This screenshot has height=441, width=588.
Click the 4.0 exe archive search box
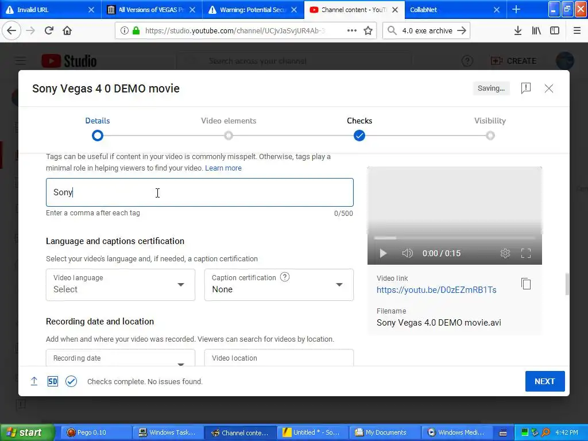pyautogui.click(x=427, y=31)
